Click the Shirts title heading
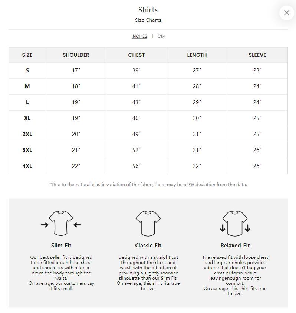The width and height of the screenshot is (296, 313). click(148, 10)
